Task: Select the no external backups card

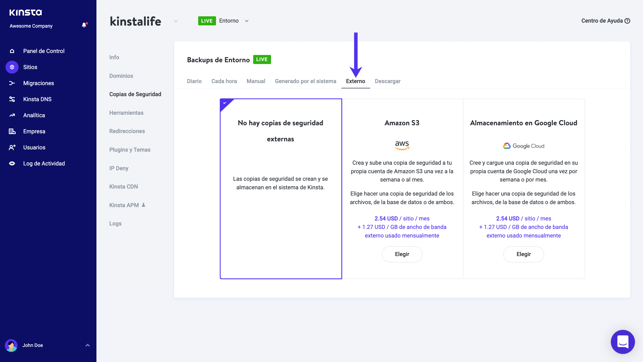Action: coord(281,189)
